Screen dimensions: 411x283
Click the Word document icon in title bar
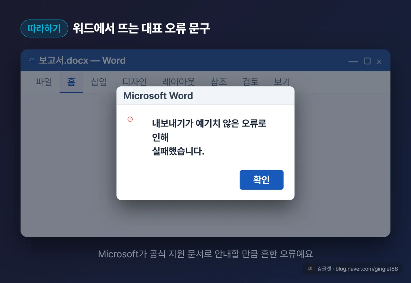pyautogui.click(x=31, y=60)
